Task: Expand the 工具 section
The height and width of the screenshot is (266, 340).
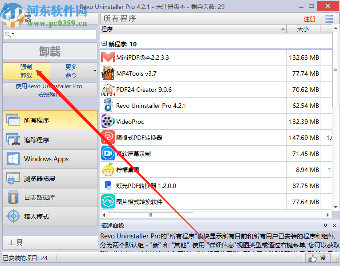Action: 50,242
